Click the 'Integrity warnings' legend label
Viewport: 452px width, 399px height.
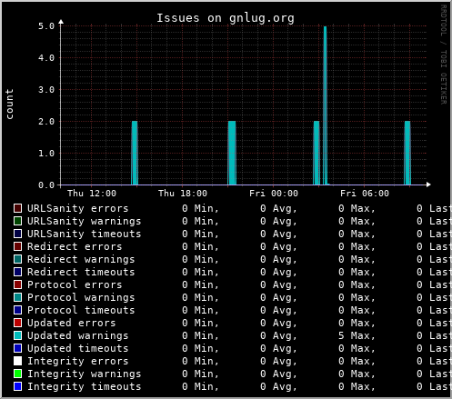[85, 374]
